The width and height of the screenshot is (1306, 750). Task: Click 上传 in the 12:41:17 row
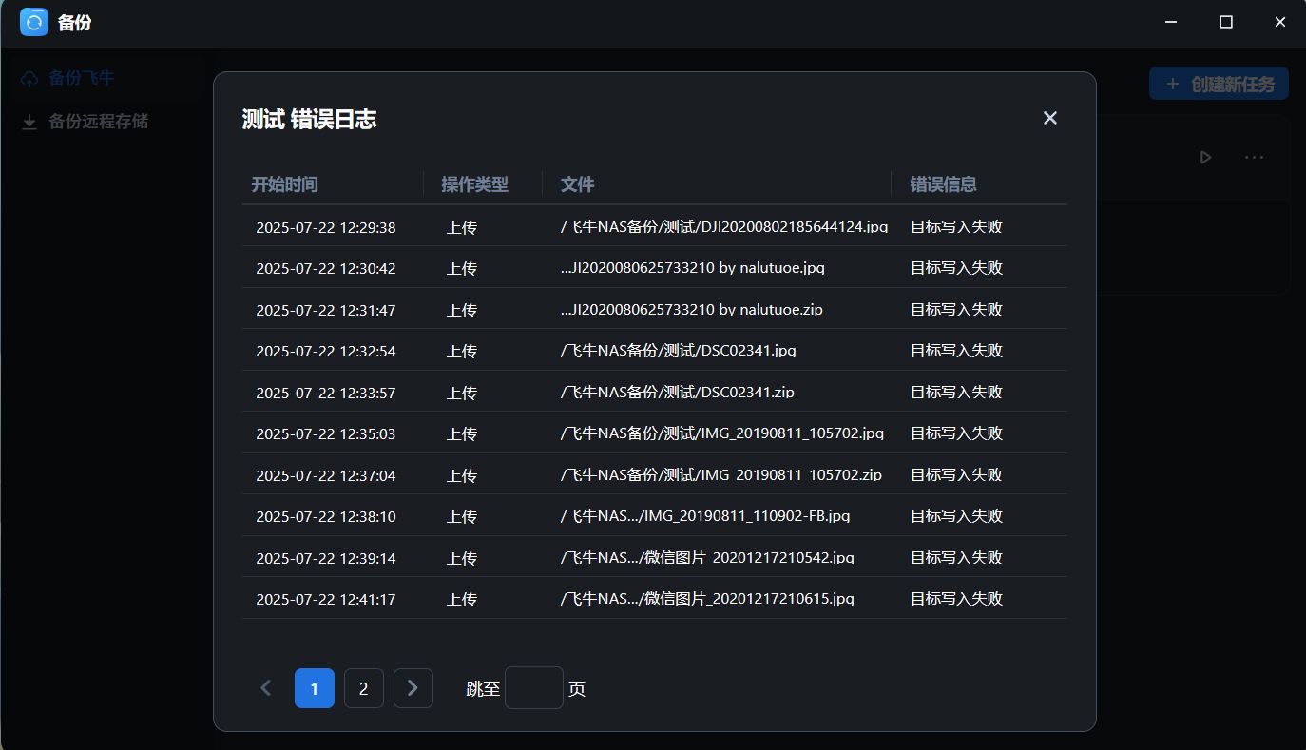click(x=462, y=599)
